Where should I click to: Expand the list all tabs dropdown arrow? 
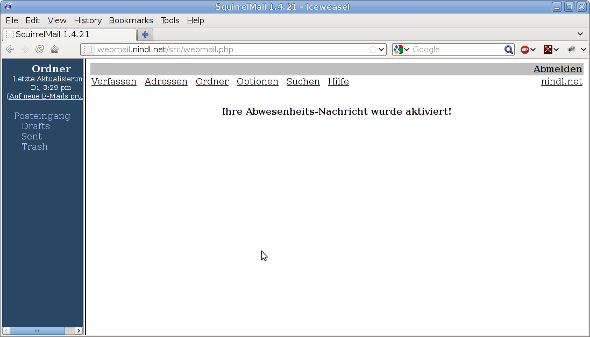coord(580,34)
